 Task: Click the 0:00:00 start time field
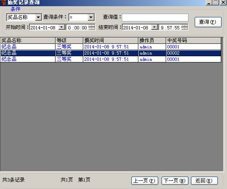(x=77, y=27)
